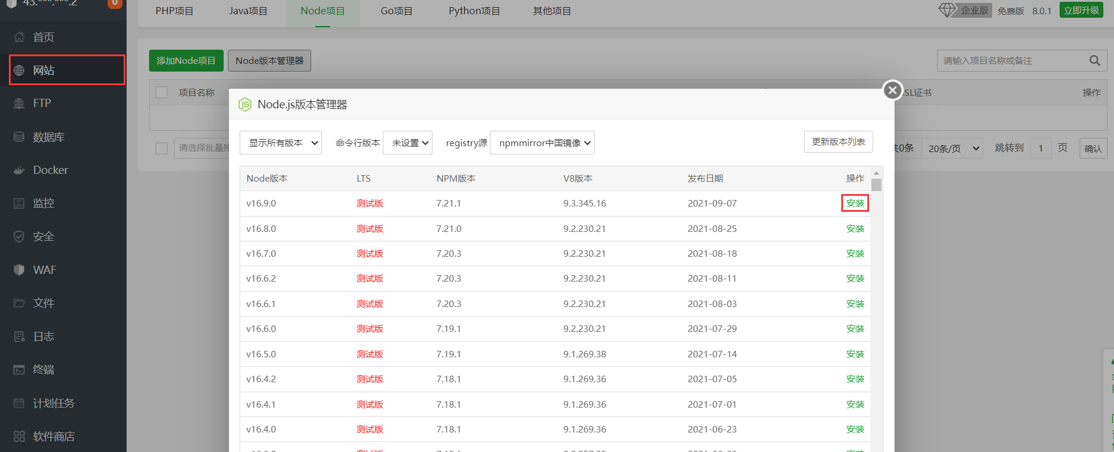Viewport: 1114px width, 452px height.
Task: Expand the 显示所有版本 dropdown
Action: tap(280, 143)
